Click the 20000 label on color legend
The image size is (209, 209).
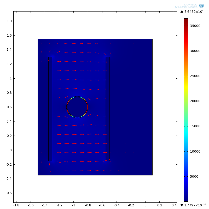195,101
